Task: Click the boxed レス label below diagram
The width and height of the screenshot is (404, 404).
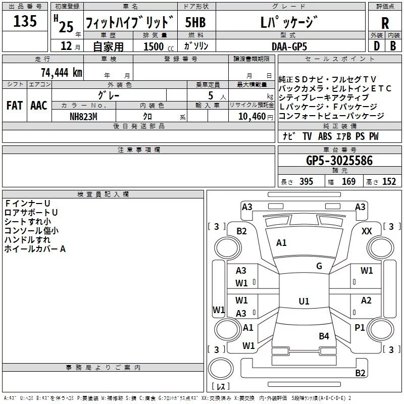Action: tap(220, 387)
